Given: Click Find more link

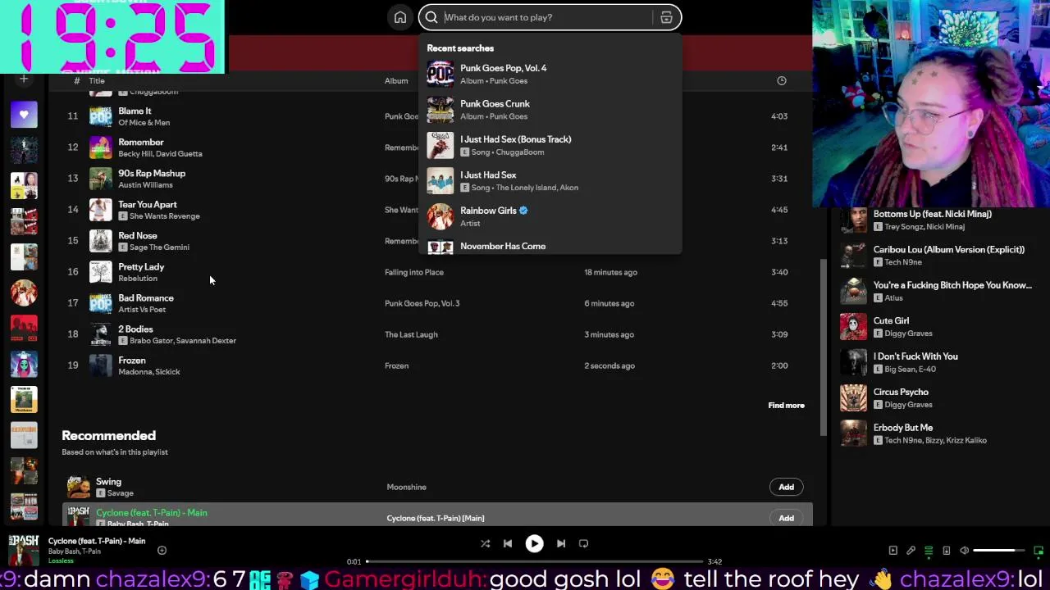Looking at the screenshot, I should [786, 405].
